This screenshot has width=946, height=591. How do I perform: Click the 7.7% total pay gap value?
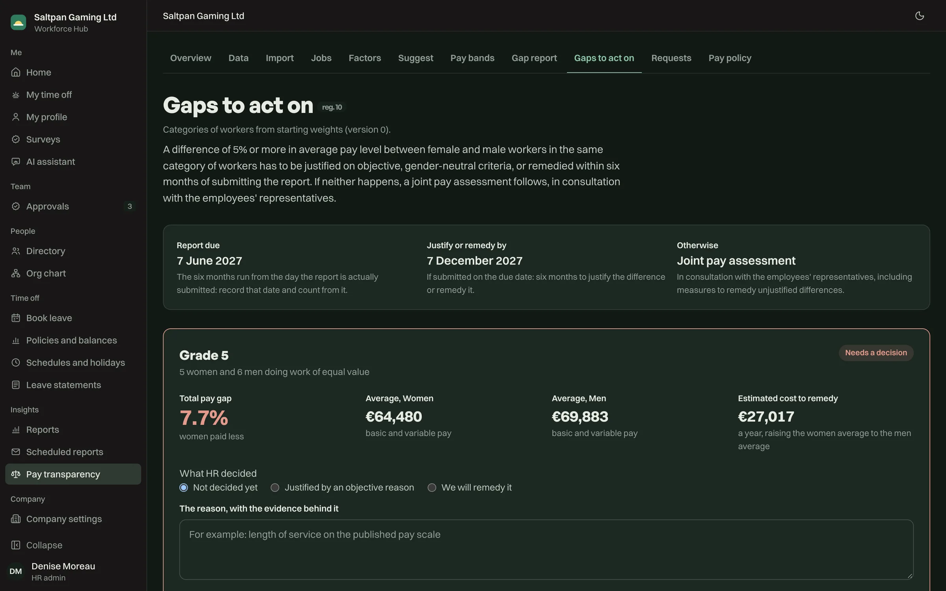tap(204, 418)
